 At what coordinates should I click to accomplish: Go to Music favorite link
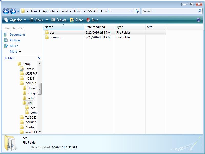[x=14, y=46]
